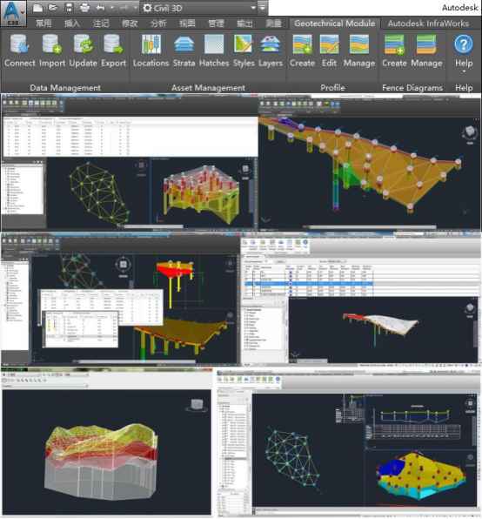Switch to the 视图 ribbon tab
This screenshot has height=519, width=482.
tap(187, 24)
